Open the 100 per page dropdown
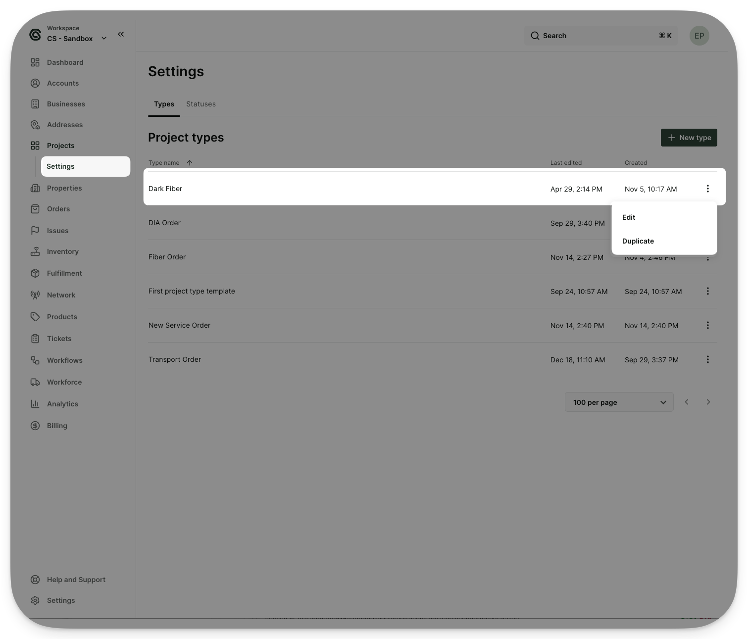Viewport: 748px width, 639px height. 619,402
